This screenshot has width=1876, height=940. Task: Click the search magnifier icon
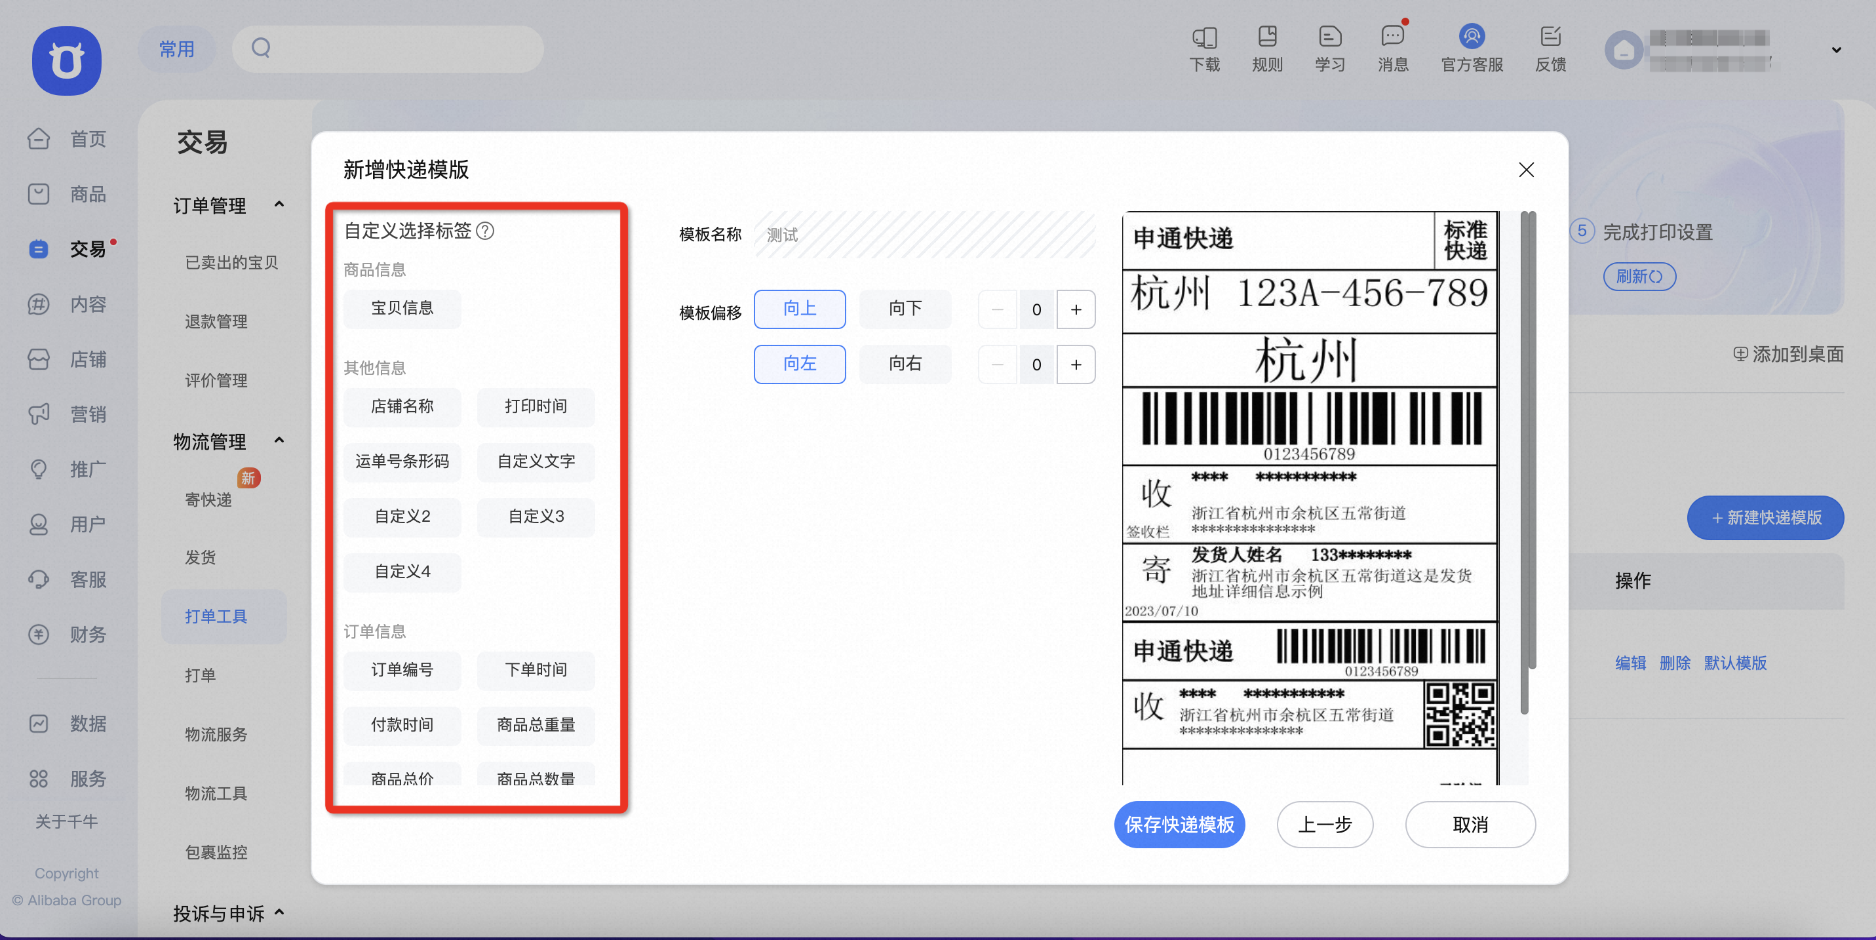261,48
